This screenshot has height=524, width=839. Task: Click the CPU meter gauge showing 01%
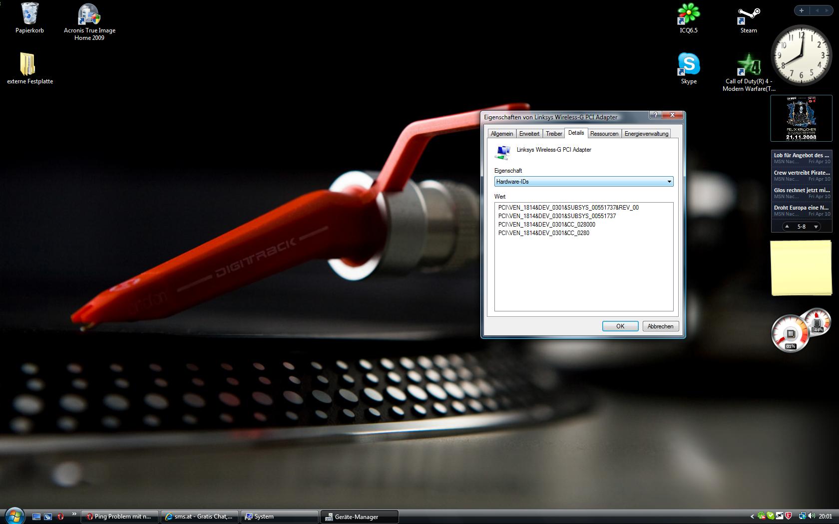pos(790,333)
